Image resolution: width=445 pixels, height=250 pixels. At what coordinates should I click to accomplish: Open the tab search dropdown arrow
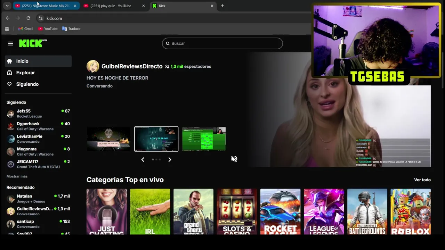pyautogui.click(x=7, y=6)
